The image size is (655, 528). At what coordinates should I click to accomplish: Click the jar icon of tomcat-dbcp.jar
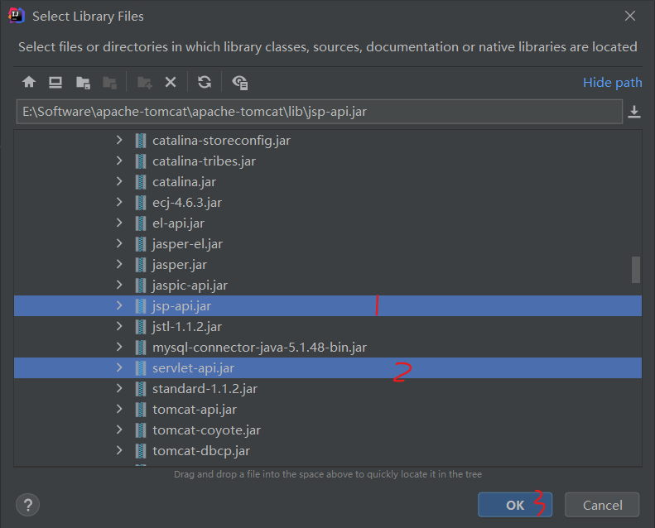coord(141,451)
